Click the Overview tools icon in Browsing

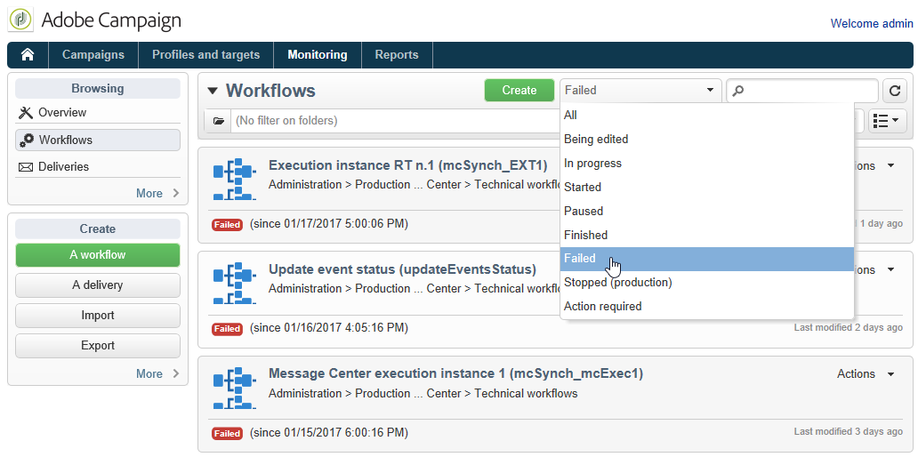tap(26, 112)
